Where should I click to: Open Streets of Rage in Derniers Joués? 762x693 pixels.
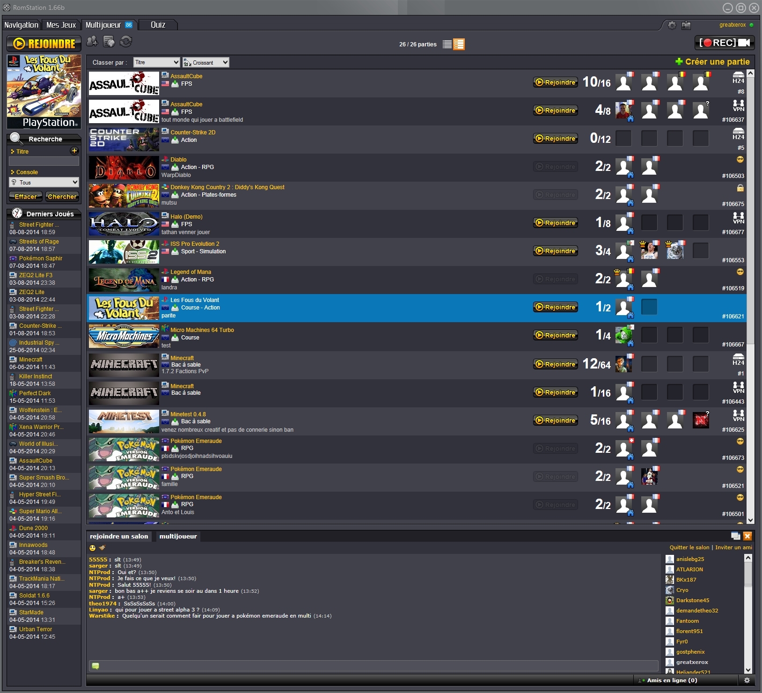pyautogui.click(x=39, y=242)
